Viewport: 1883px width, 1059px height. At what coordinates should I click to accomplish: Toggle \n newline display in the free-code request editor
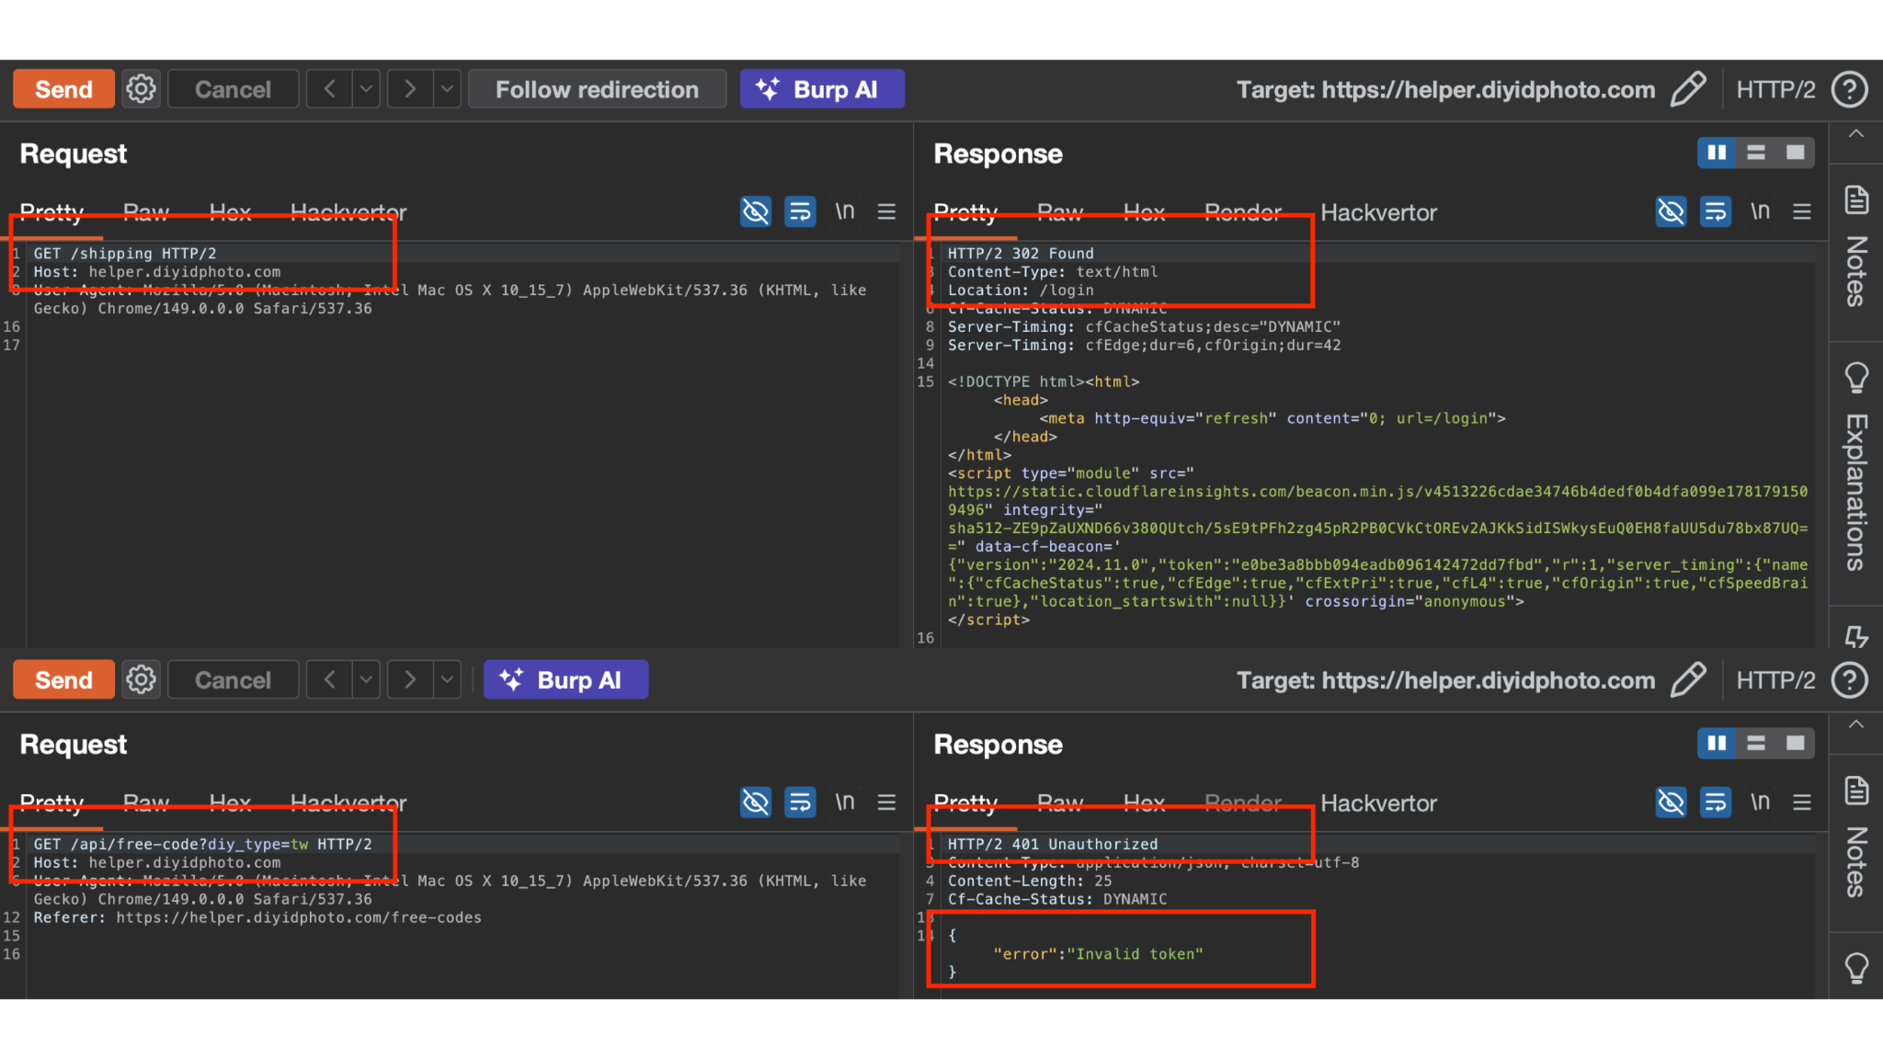845,803
